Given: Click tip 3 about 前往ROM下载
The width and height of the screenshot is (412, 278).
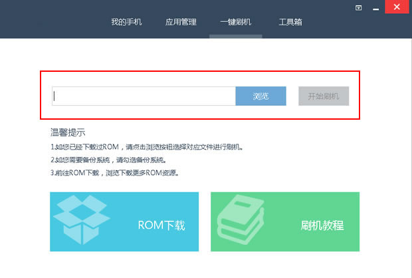Looking at the screenshot, I should click(x=115, y=173).
